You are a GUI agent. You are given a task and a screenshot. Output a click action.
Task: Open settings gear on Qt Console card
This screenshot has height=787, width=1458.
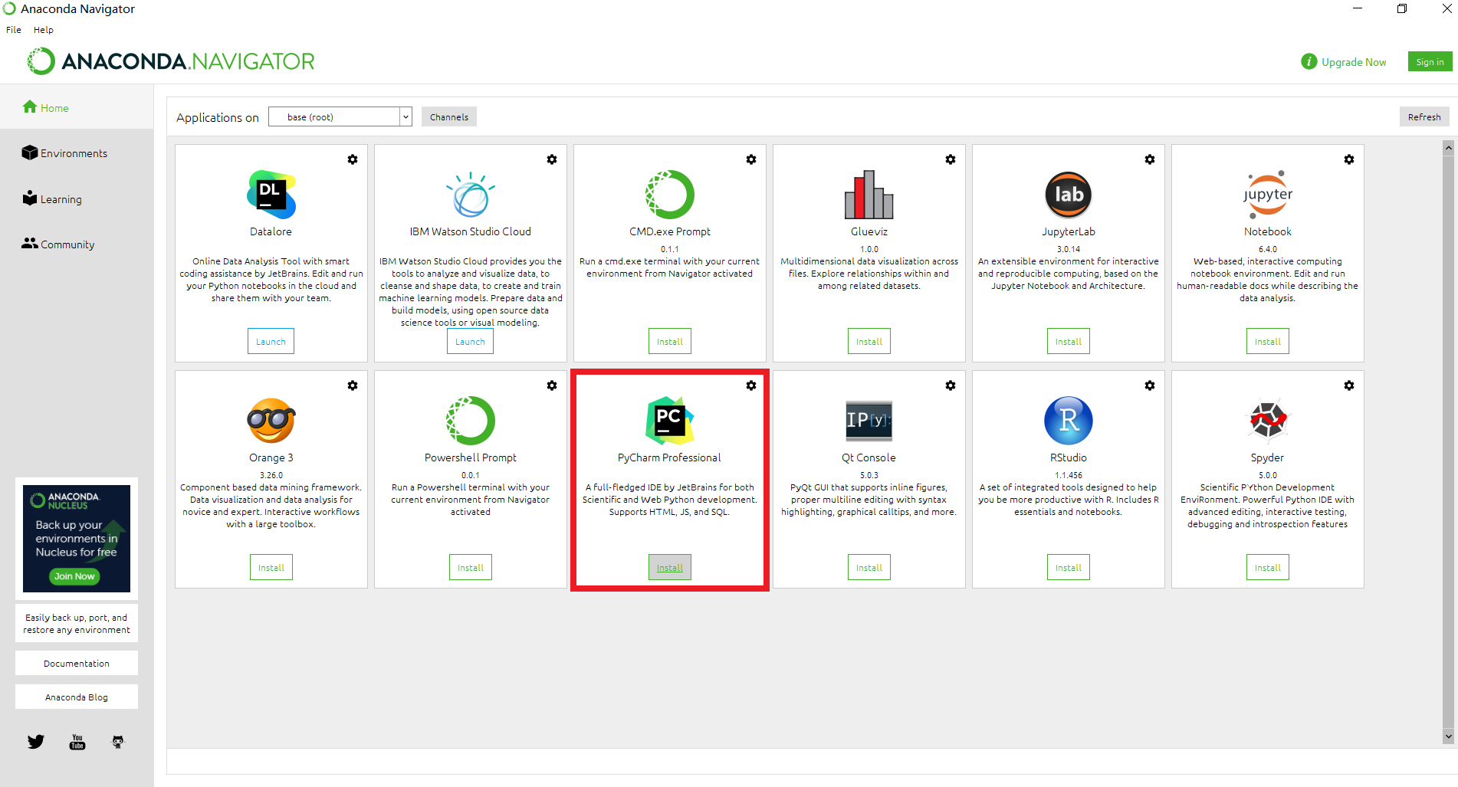(951, 385)
